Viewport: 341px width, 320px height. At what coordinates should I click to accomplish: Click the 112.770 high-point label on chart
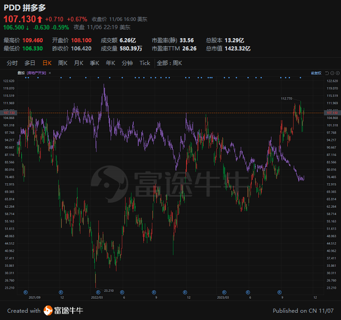coord(286,99)
